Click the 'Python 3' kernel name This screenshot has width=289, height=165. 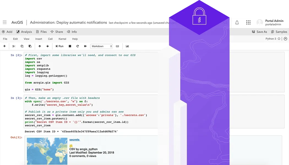(271, 39)
